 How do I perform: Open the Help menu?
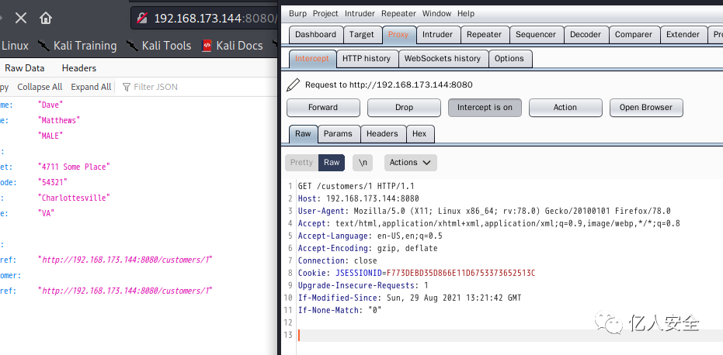click(466, 14)
